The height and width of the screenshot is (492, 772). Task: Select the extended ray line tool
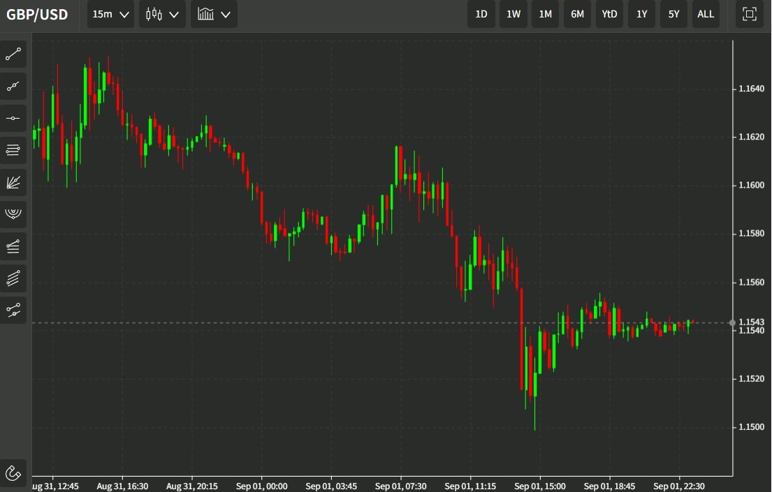(x=13, y=87)
